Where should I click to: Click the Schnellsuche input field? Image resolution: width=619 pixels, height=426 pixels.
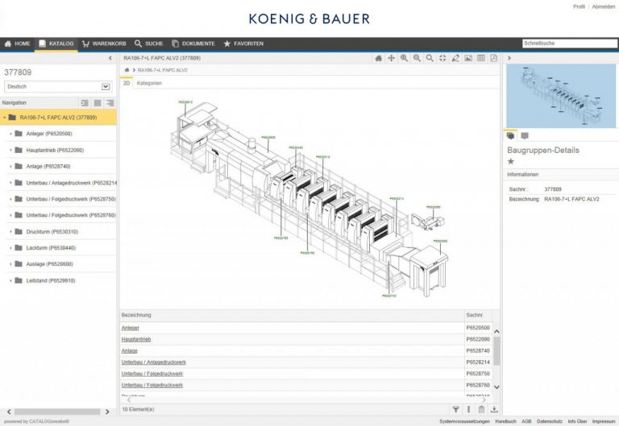point(569,43)
